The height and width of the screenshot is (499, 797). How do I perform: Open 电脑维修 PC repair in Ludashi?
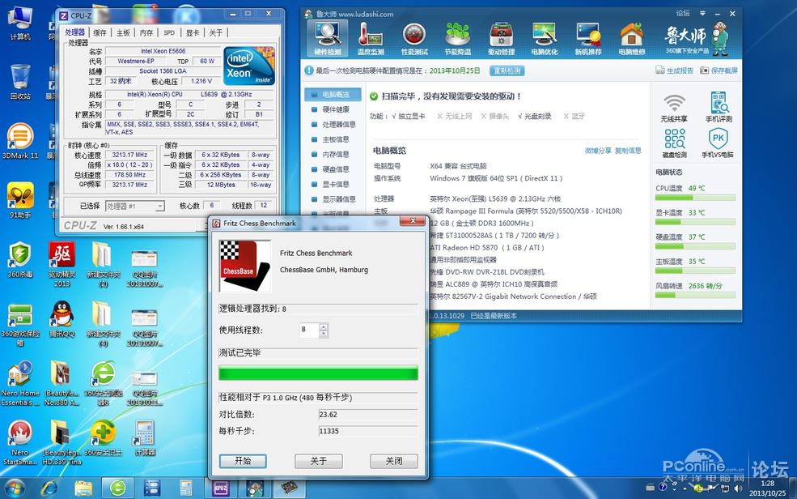click(x=632, y=39)
